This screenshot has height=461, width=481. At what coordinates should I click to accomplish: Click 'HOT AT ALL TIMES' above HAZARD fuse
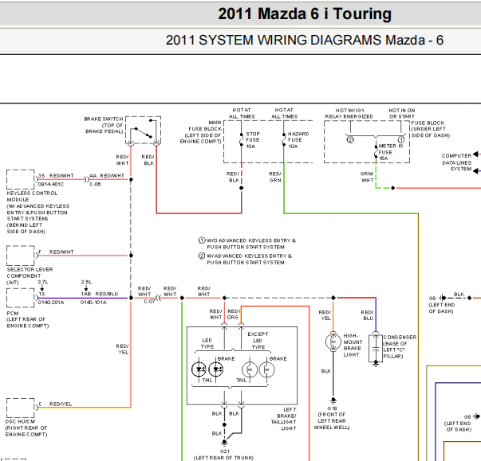284,113
